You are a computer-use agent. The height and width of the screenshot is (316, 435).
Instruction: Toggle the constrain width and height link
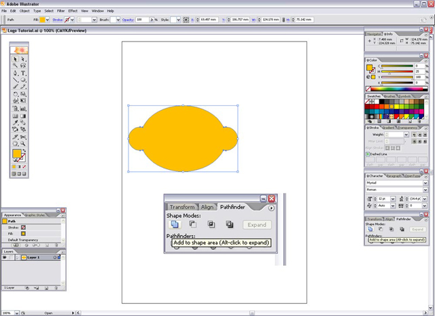pyautogui.click(x=283, y=20)
